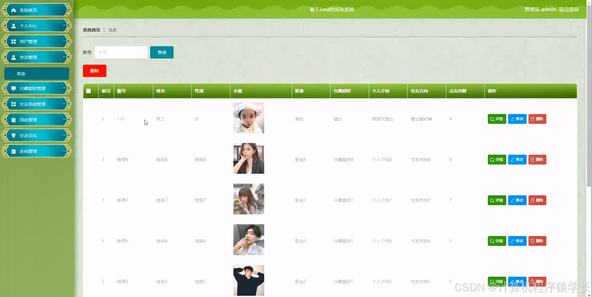Toggle the select-all checkbox in table header
Screen dimensions: 592x297
(x=88, y=91)
